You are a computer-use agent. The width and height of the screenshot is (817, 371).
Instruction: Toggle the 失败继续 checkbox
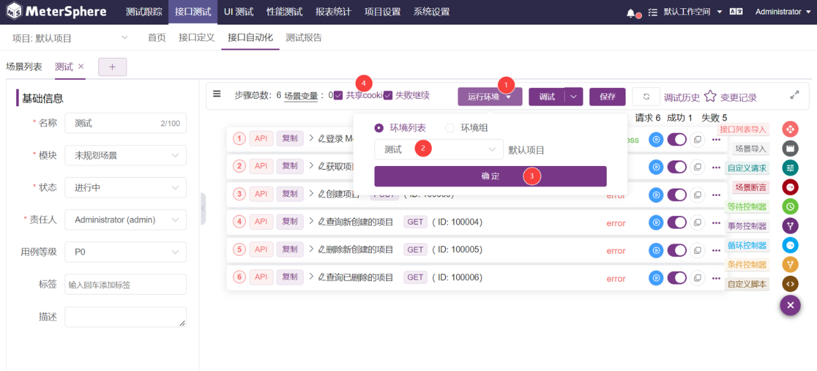pos(387,96)
